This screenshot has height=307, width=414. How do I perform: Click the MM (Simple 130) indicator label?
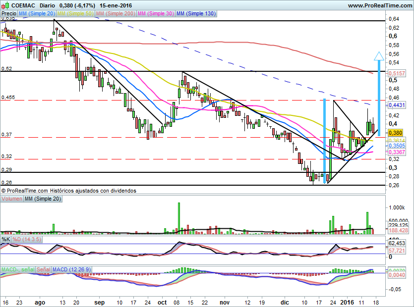coord(196,14)
